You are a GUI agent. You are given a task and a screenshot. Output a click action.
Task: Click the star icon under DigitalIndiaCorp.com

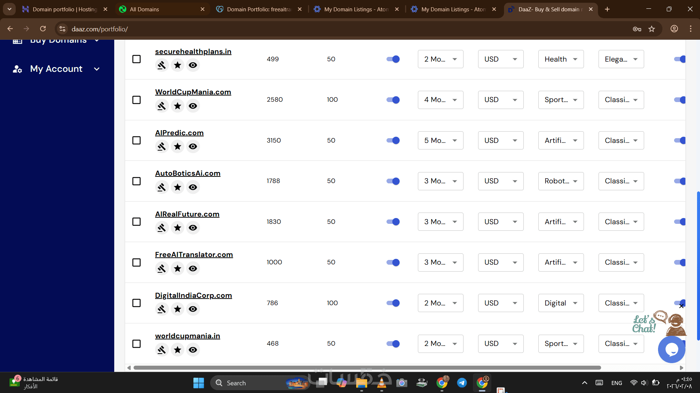pyautogui.click(x=178, y=309)
